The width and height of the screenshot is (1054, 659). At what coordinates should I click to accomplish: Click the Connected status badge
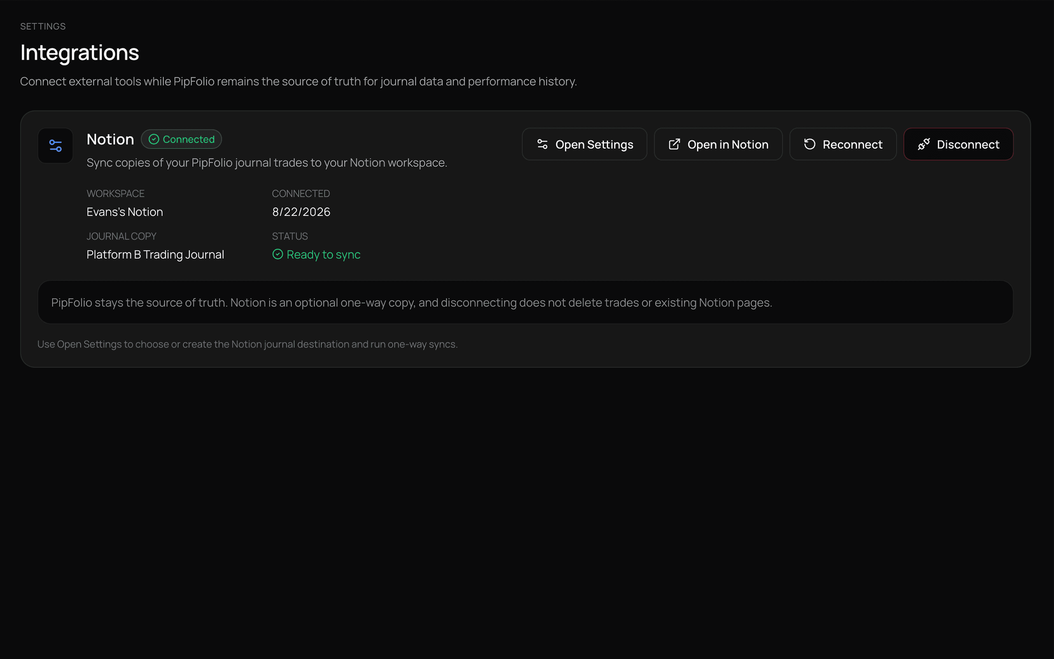[181, 140]
